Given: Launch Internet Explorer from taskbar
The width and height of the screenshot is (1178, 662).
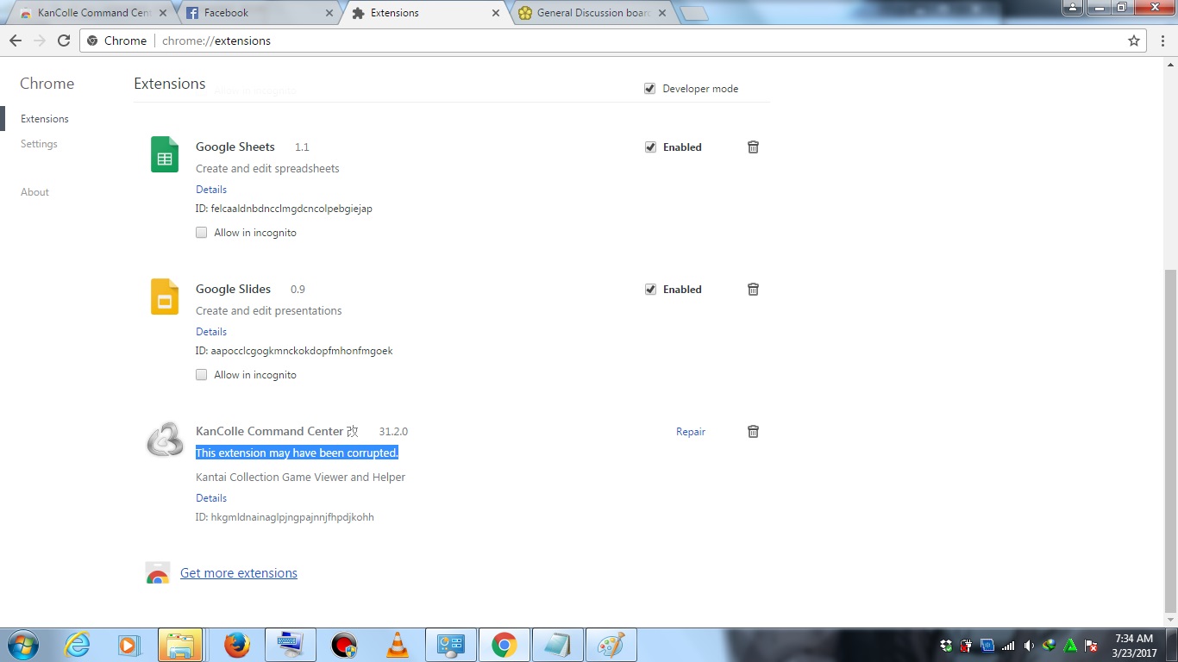Looking at the screenshot, I should [78, 645].
